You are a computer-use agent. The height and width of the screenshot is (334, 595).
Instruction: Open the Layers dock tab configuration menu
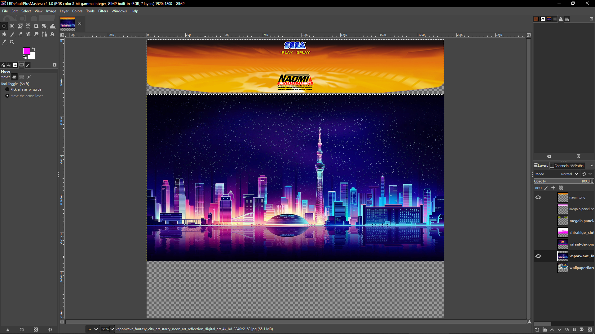[591, 165]
